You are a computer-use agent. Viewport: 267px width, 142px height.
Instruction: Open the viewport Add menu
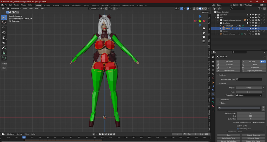[x=36, y=9]
